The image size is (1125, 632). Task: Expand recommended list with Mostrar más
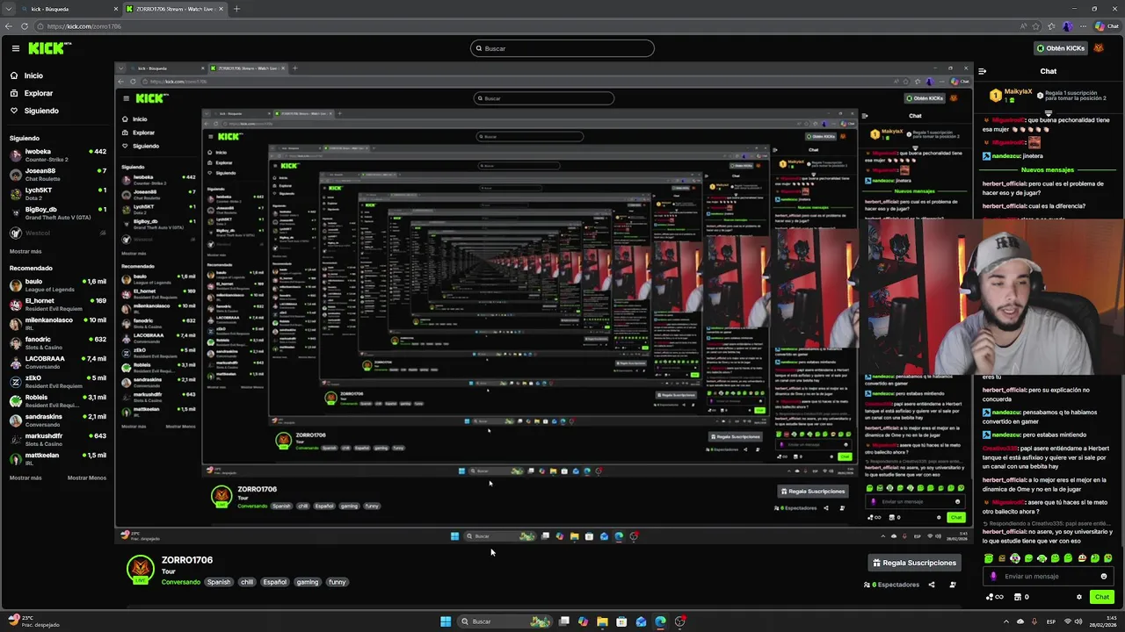(25, 478)
